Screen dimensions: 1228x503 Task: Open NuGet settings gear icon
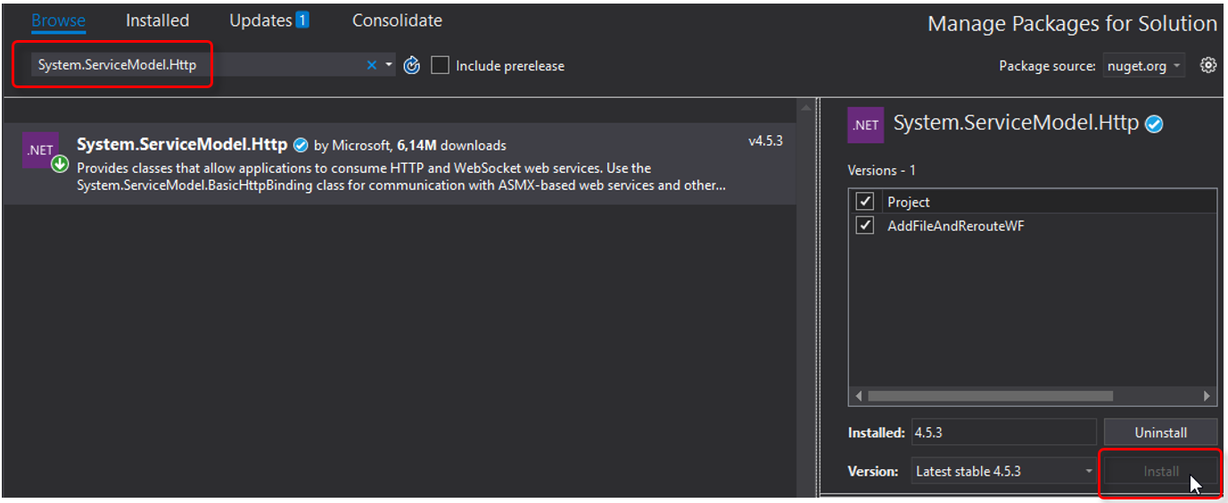pos(1208,65)
